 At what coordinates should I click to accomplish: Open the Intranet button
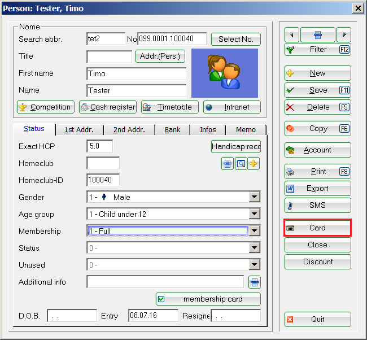(232, 107)
